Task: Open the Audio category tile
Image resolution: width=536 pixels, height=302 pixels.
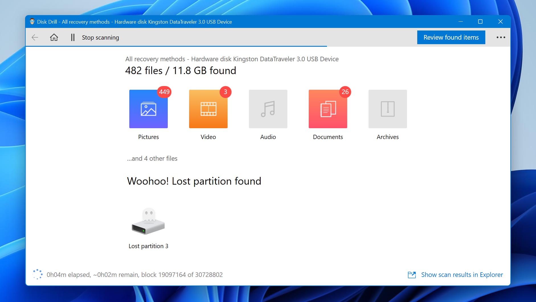Action: pyautogui.click(x=268, y=109)
